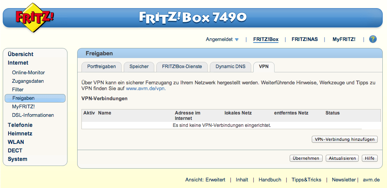This screenshot has width=387, height=188.
Task: Open Zugangsdaten in the sidebar
Action: 28,81
